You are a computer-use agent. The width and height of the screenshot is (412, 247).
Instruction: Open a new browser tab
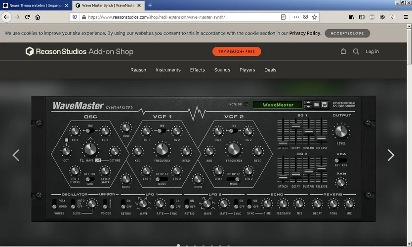150,5
